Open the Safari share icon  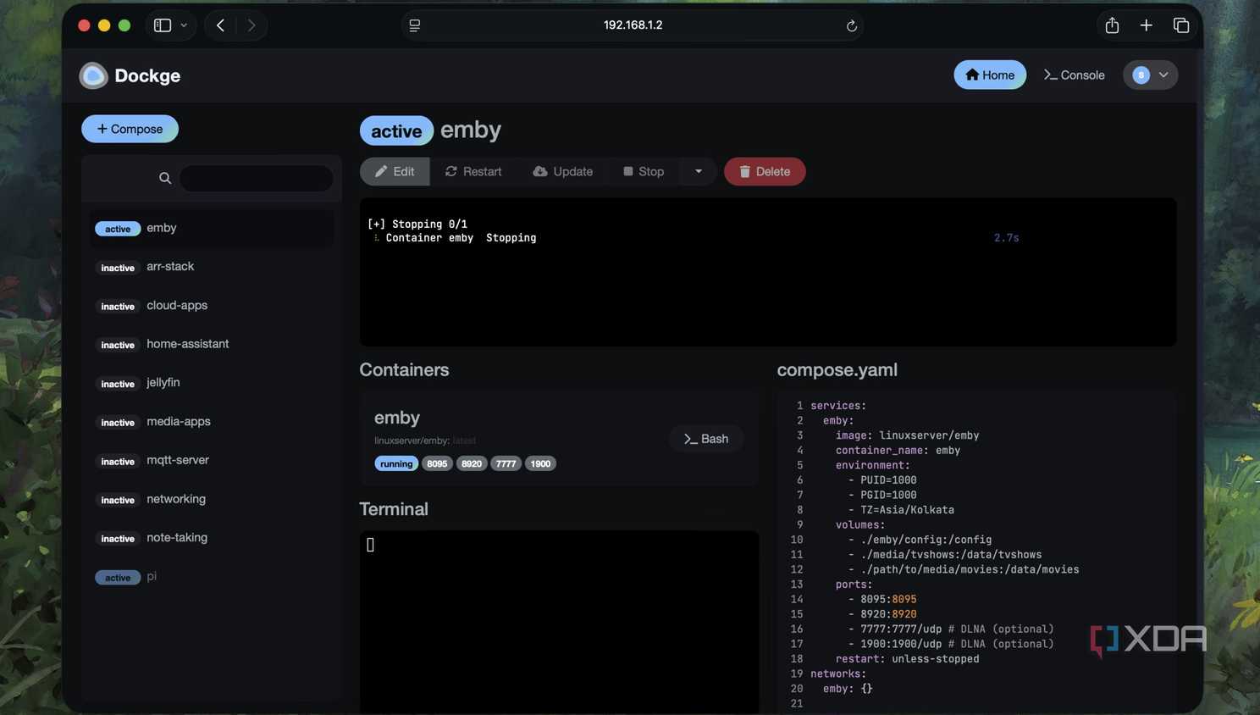(1112, 25)
